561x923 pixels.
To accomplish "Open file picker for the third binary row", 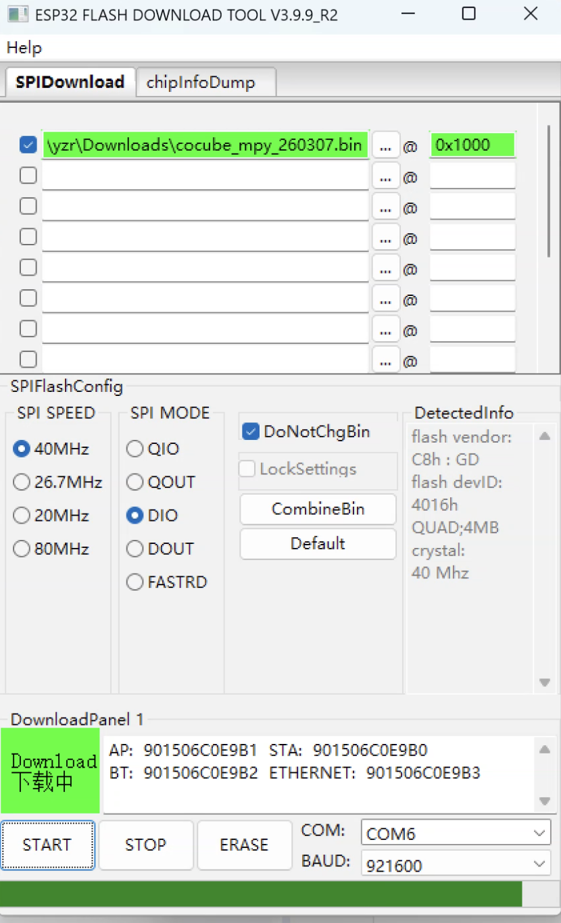I will [385, 207].
